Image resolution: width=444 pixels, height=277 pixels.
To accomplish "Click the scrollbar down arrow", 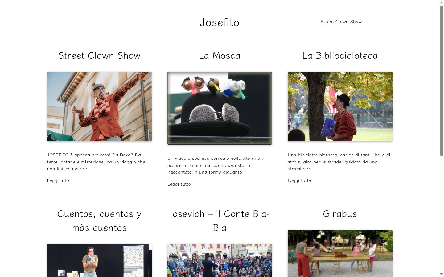I will 442,274.
